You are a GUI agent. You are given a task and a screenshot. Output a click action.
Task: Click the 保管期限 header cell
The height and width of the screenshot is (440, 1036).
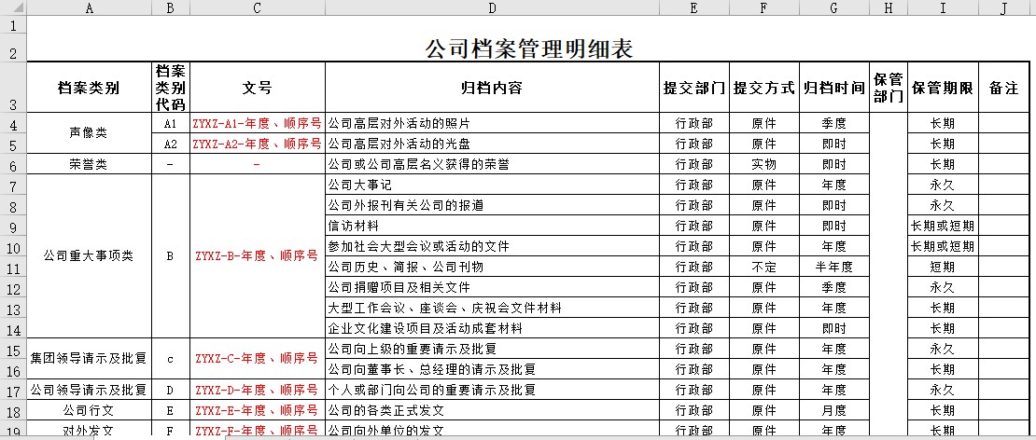click(x=943, y=89)
